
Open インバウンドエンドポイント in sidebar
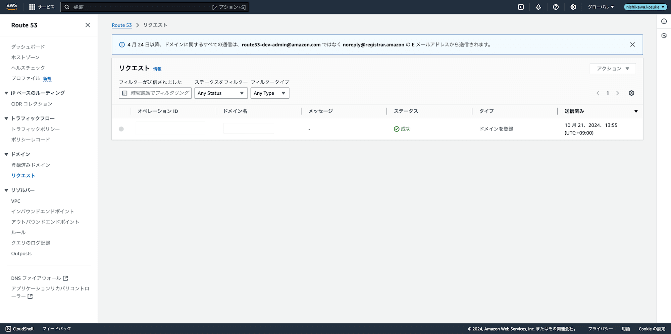coord(43,212)
